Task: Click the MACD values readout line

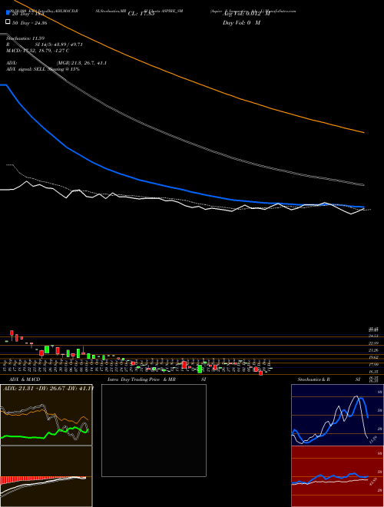Action: pos(38,51)
